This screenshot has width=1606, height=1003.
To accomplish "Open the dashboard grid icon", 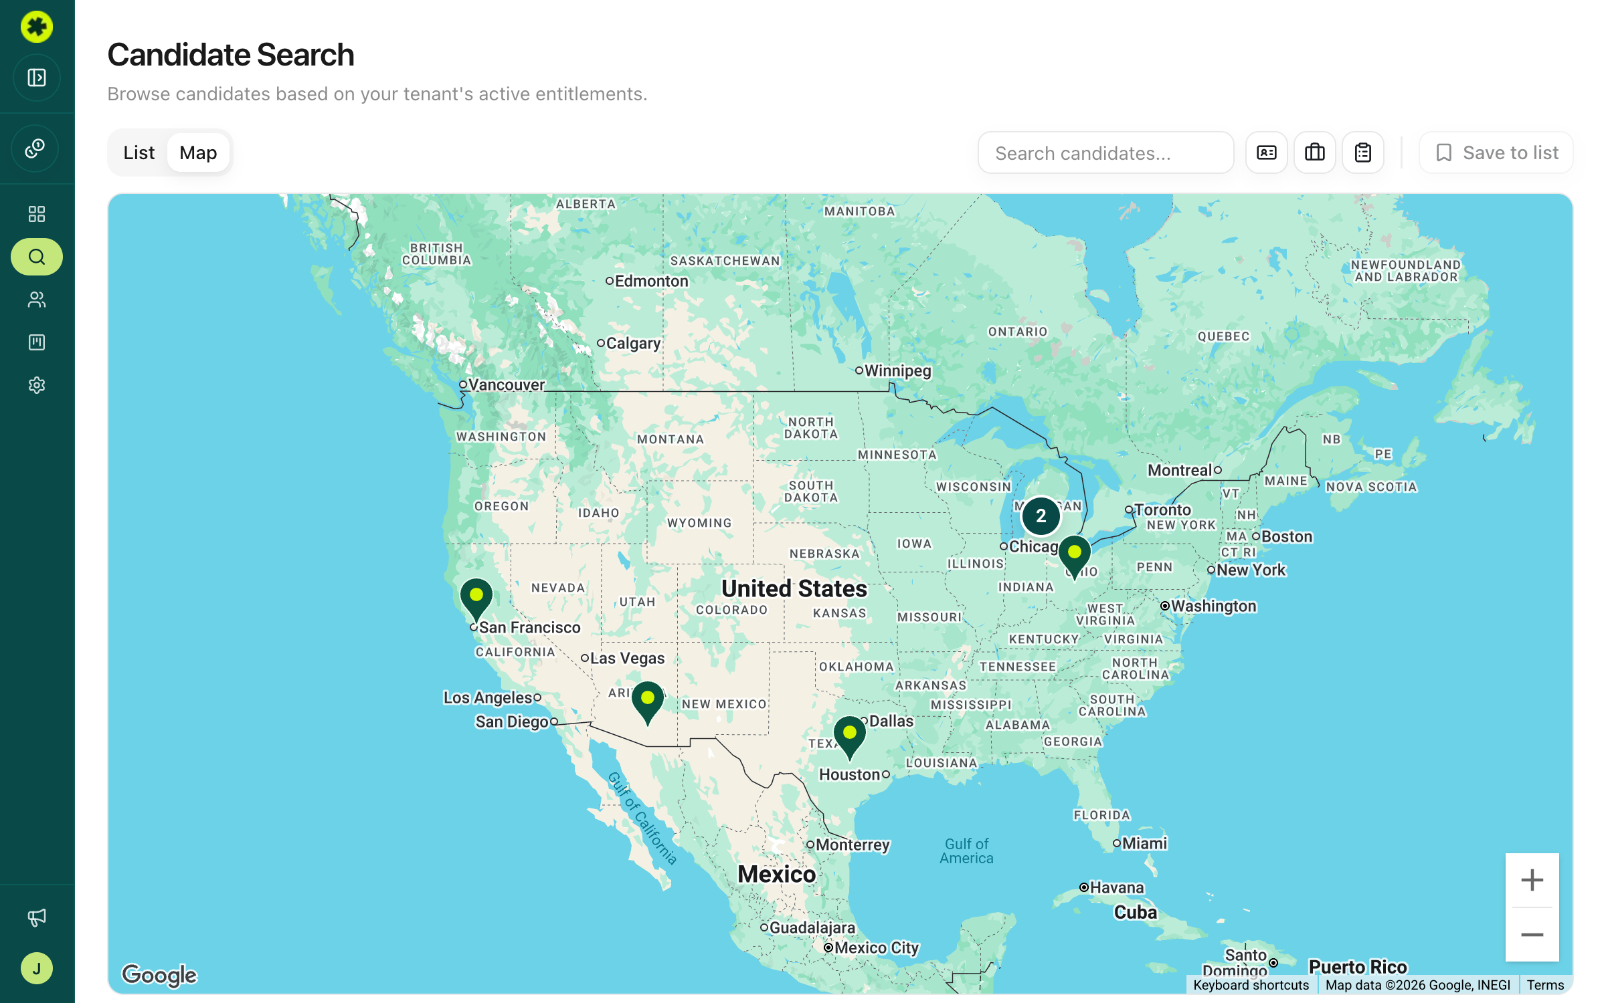I will click(37, 214).
